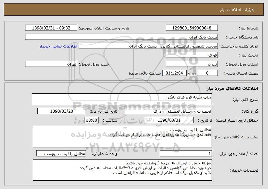Open the اطلاعات تماس خریدار link
The width and height of the screenshot is (268, 189).
[x=58, y=46]
